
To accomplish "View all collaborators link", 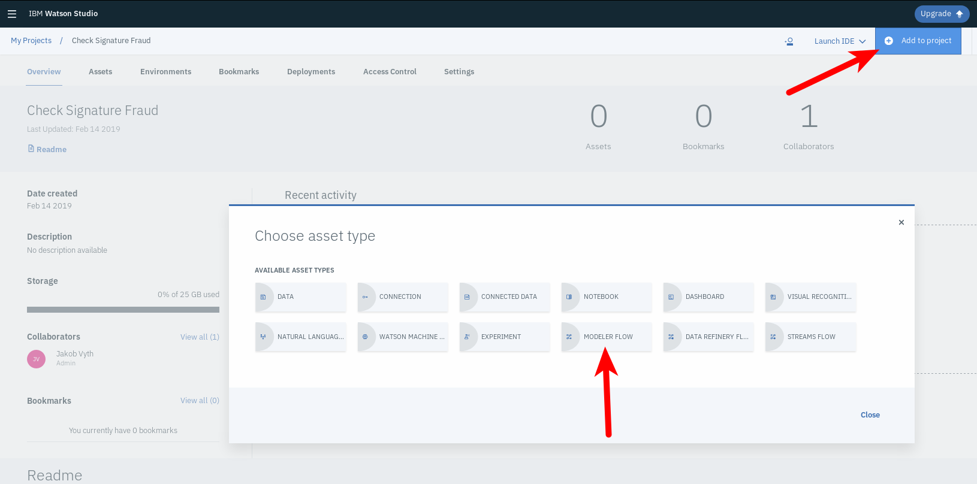I will tap(200, 337).
